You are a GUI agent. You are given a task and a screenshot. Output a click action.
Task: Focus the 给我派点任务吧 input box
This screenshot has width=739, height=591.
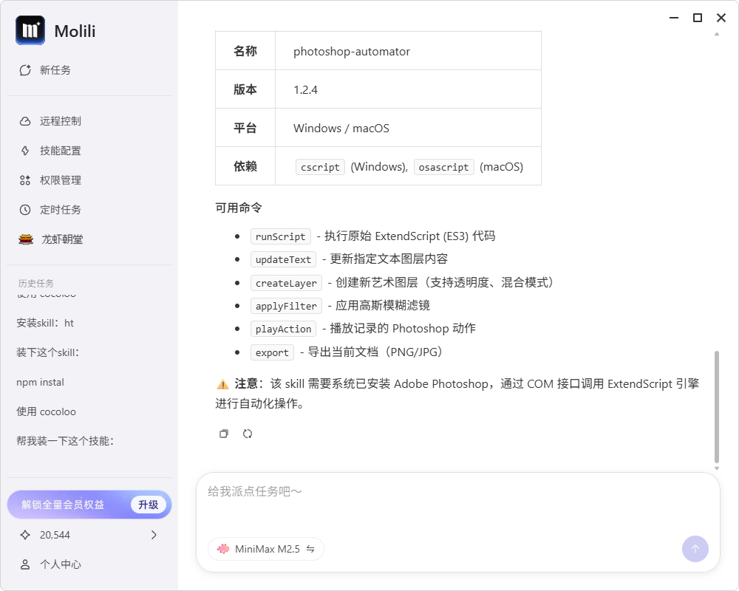coord(457,505)
